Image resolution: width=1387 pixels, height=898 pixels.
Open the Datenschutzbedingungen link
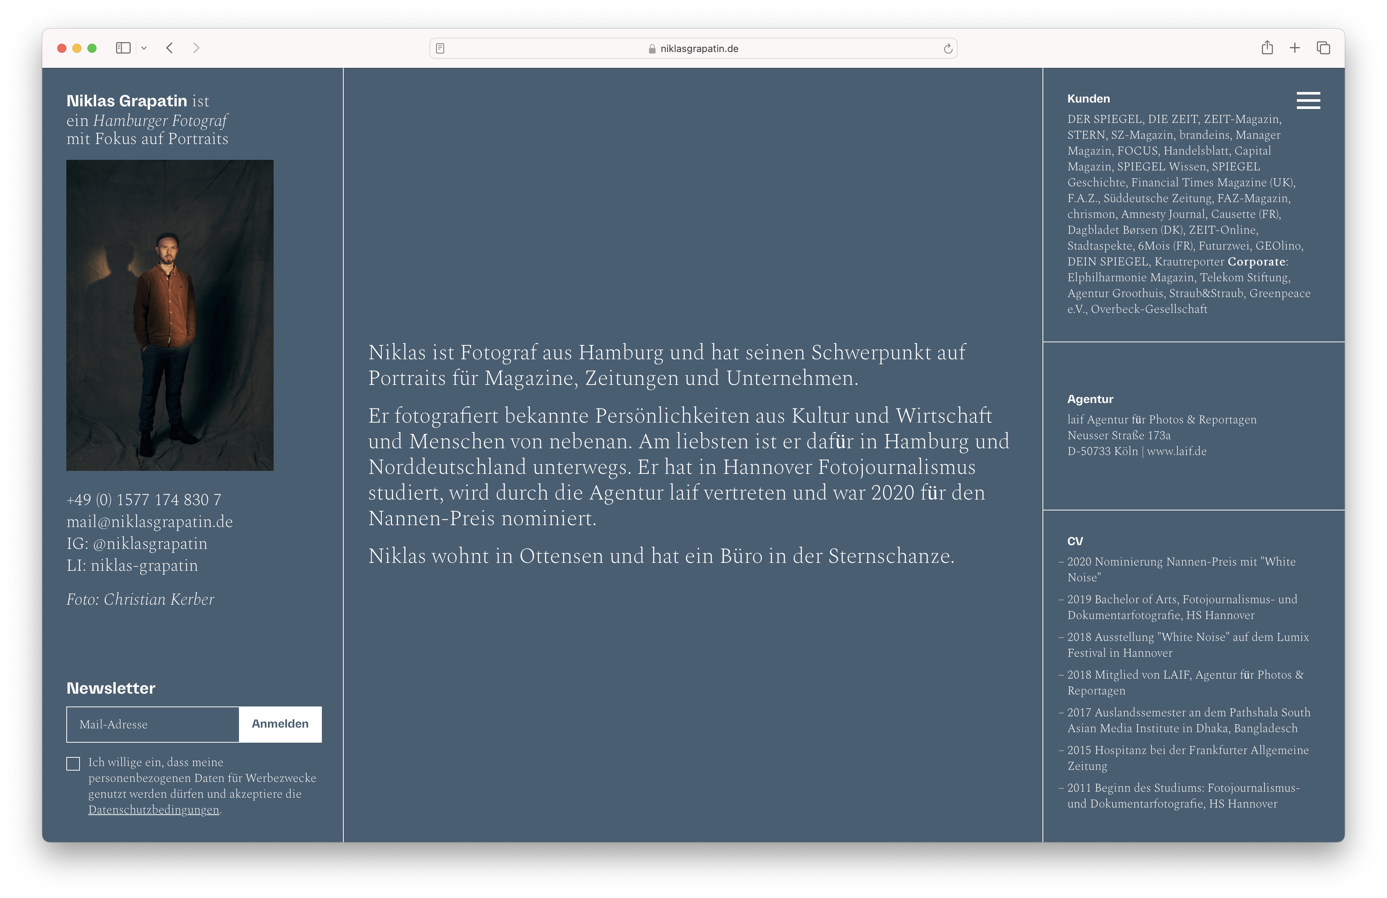coord(155,809)
